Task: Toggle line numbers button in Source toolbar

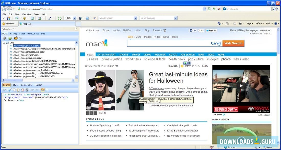Action: 47,90
